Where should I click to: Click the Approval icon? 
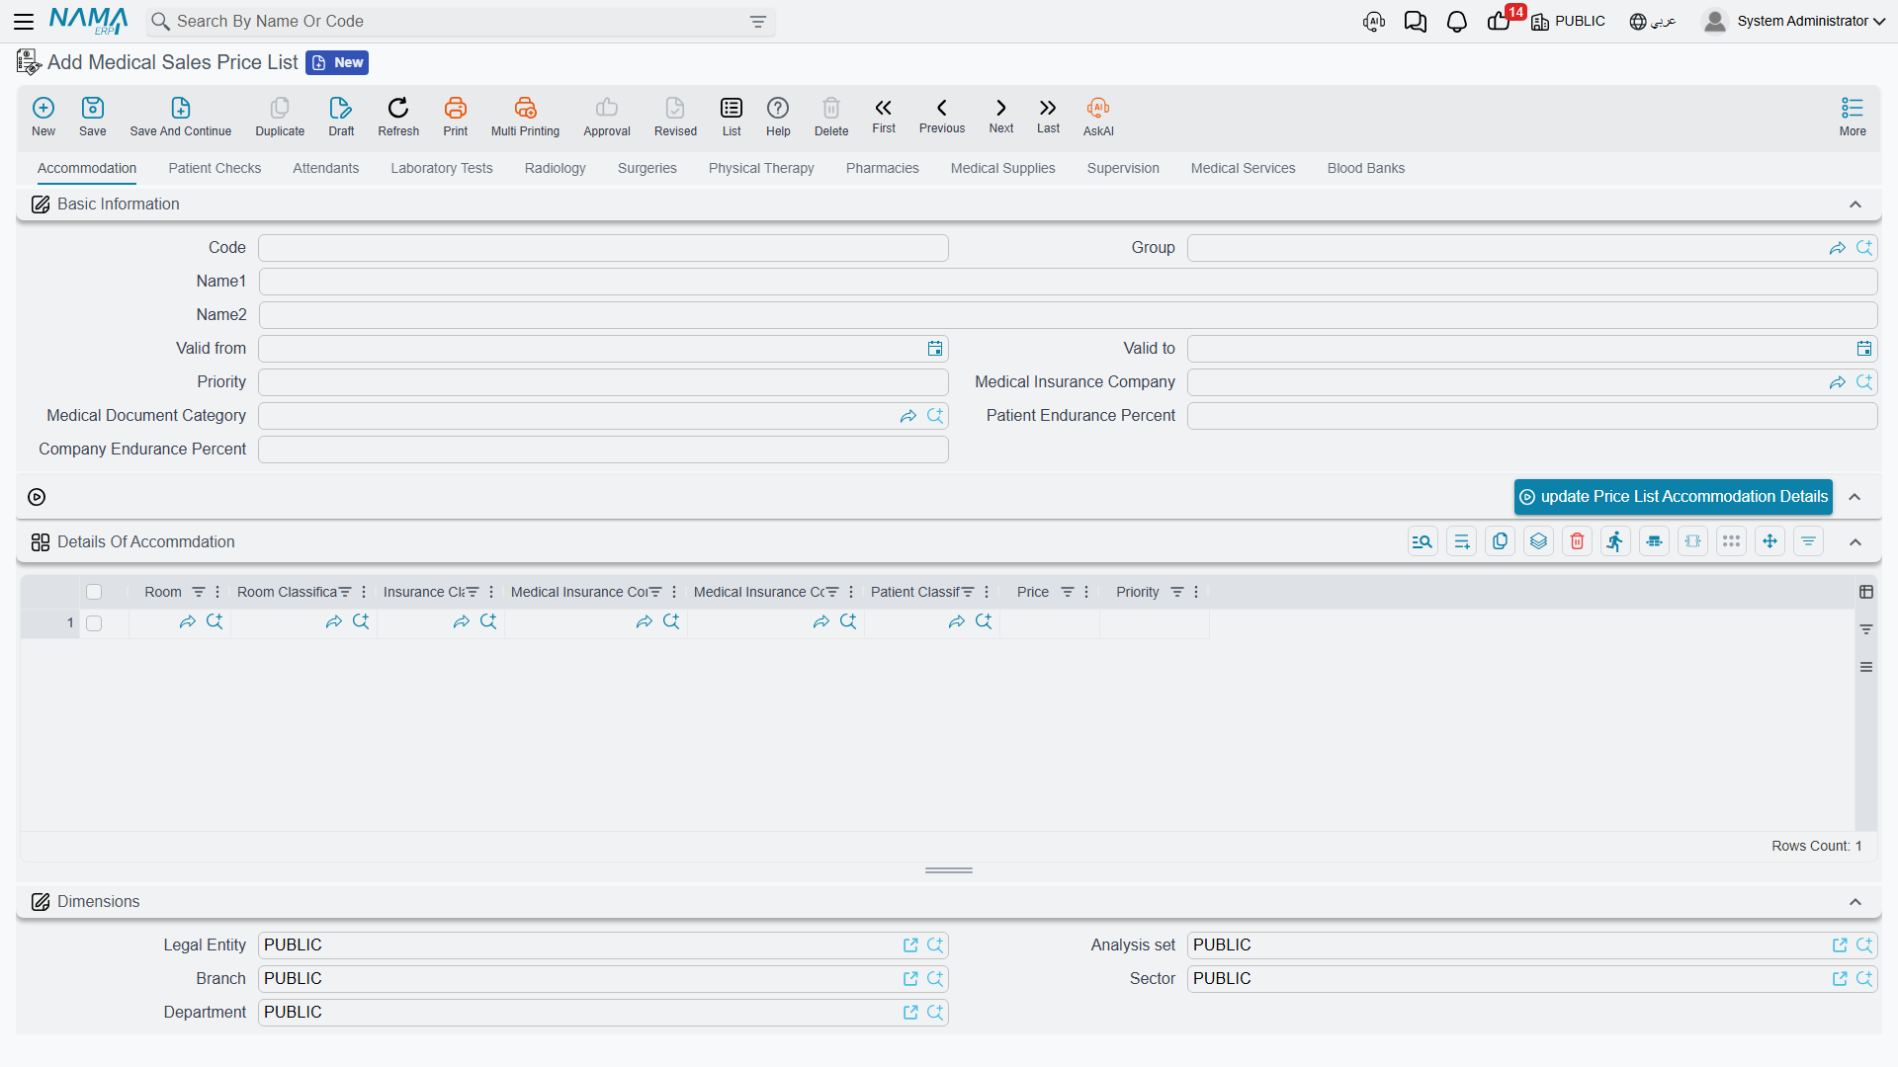click(607, 116)
